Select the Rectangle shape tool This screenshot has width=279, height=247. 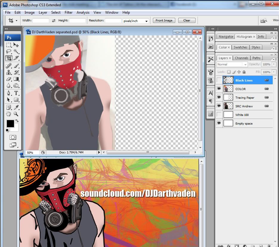pyautogui.click(x=16, y=100)
